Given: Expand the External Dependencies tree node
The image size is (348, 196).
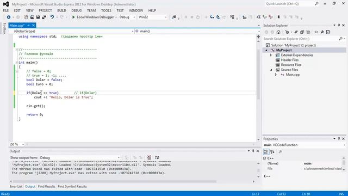Looking at the screenshot, I should pos(271,55).
